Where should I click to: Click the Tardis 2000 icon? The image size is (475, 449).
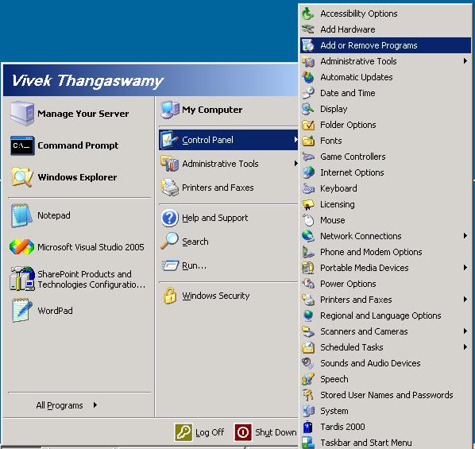[x=307, y=427]
